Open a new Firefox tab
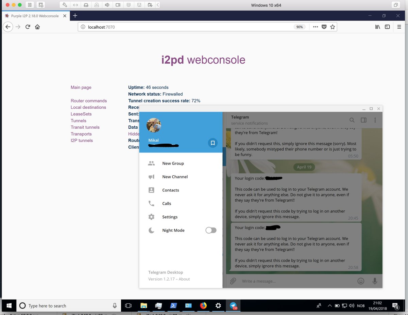This screenshot has width=408, height=315. (x=75, y=16)
